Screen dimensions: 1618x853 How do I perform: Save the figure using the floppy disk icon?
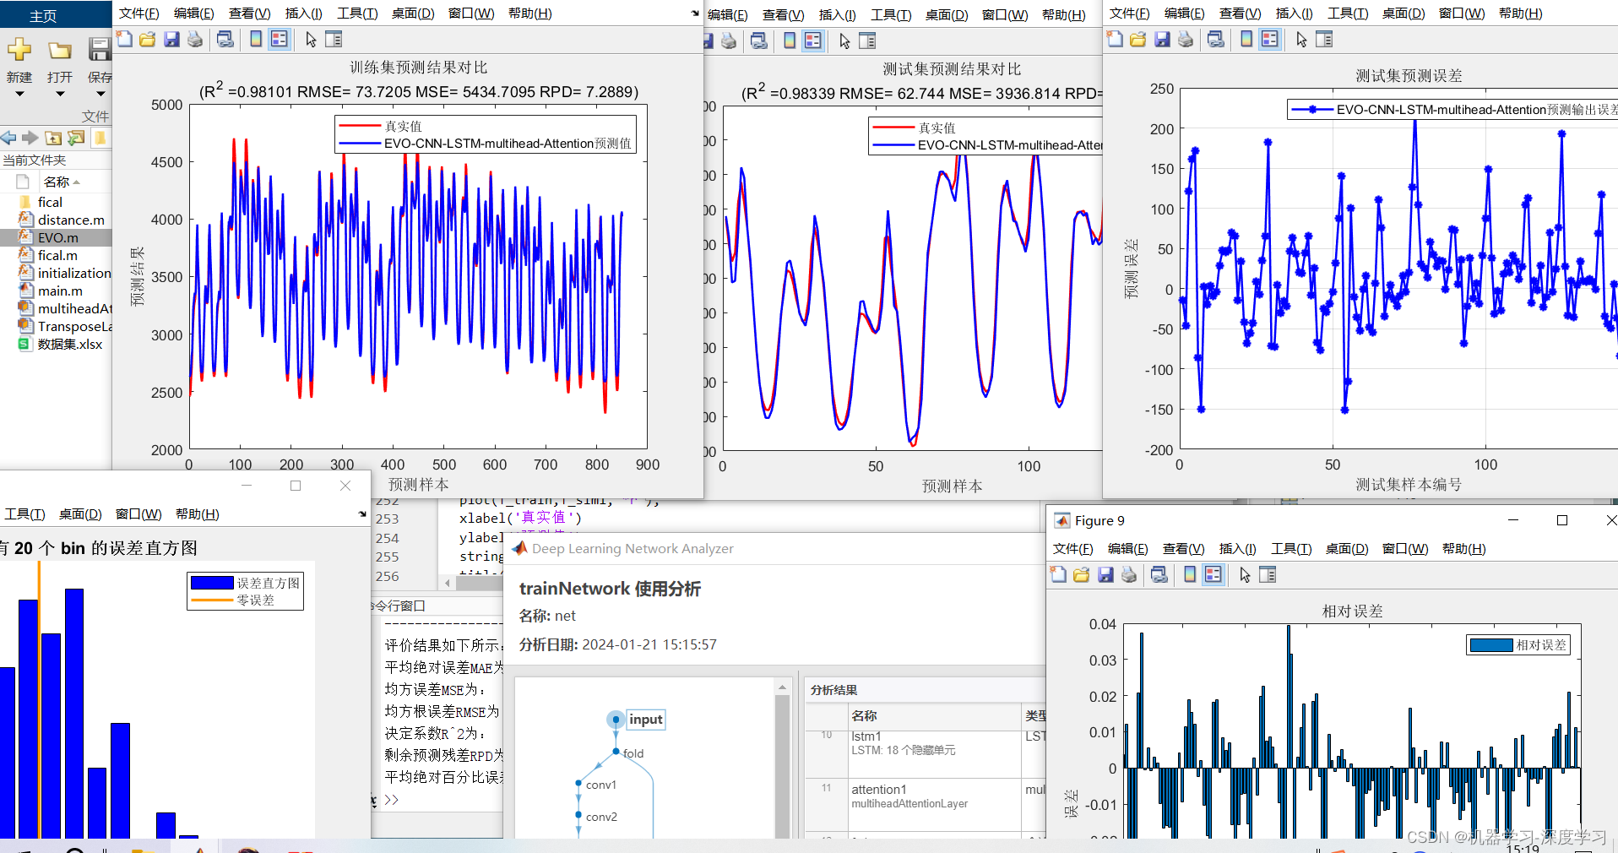(x=172, y=39)
